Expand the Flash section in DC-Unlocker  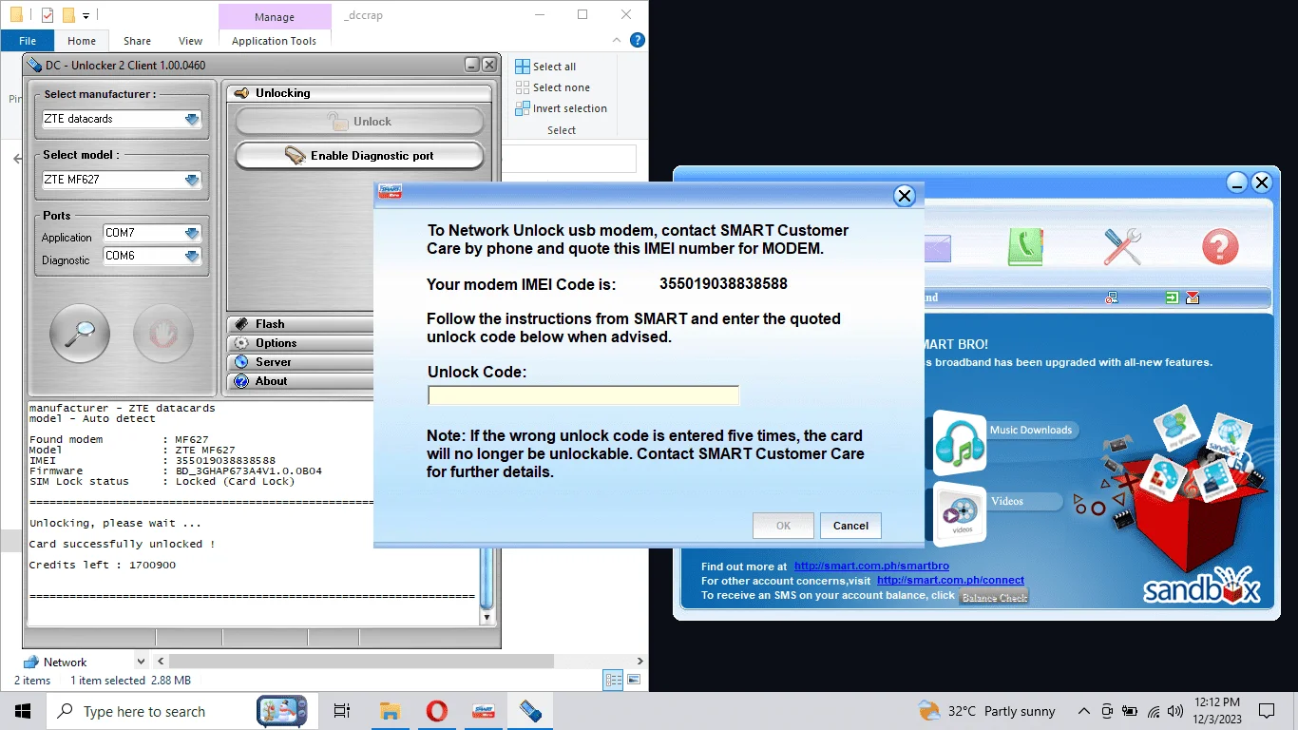coord(300,324)
